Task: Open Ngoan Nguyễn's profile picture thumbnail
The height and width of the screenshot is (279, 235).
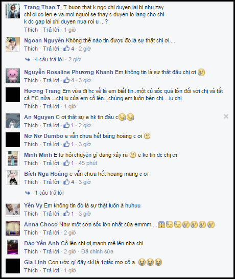Action: point(13,44)
